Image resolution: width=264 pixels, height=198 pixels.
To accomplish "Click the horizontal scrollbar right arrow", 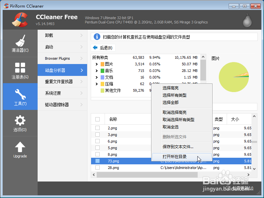I will point(248,175).
